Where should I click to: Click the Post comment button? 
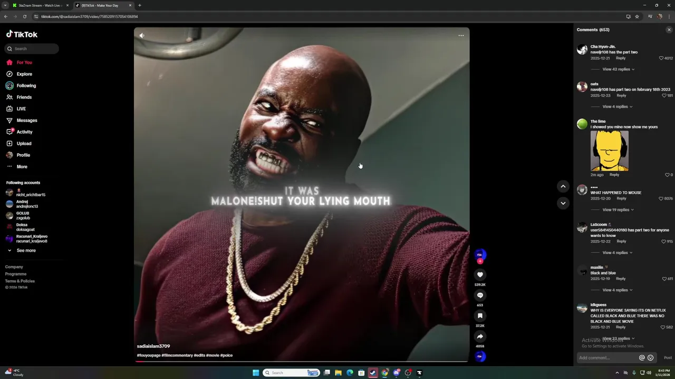point(668,358)
